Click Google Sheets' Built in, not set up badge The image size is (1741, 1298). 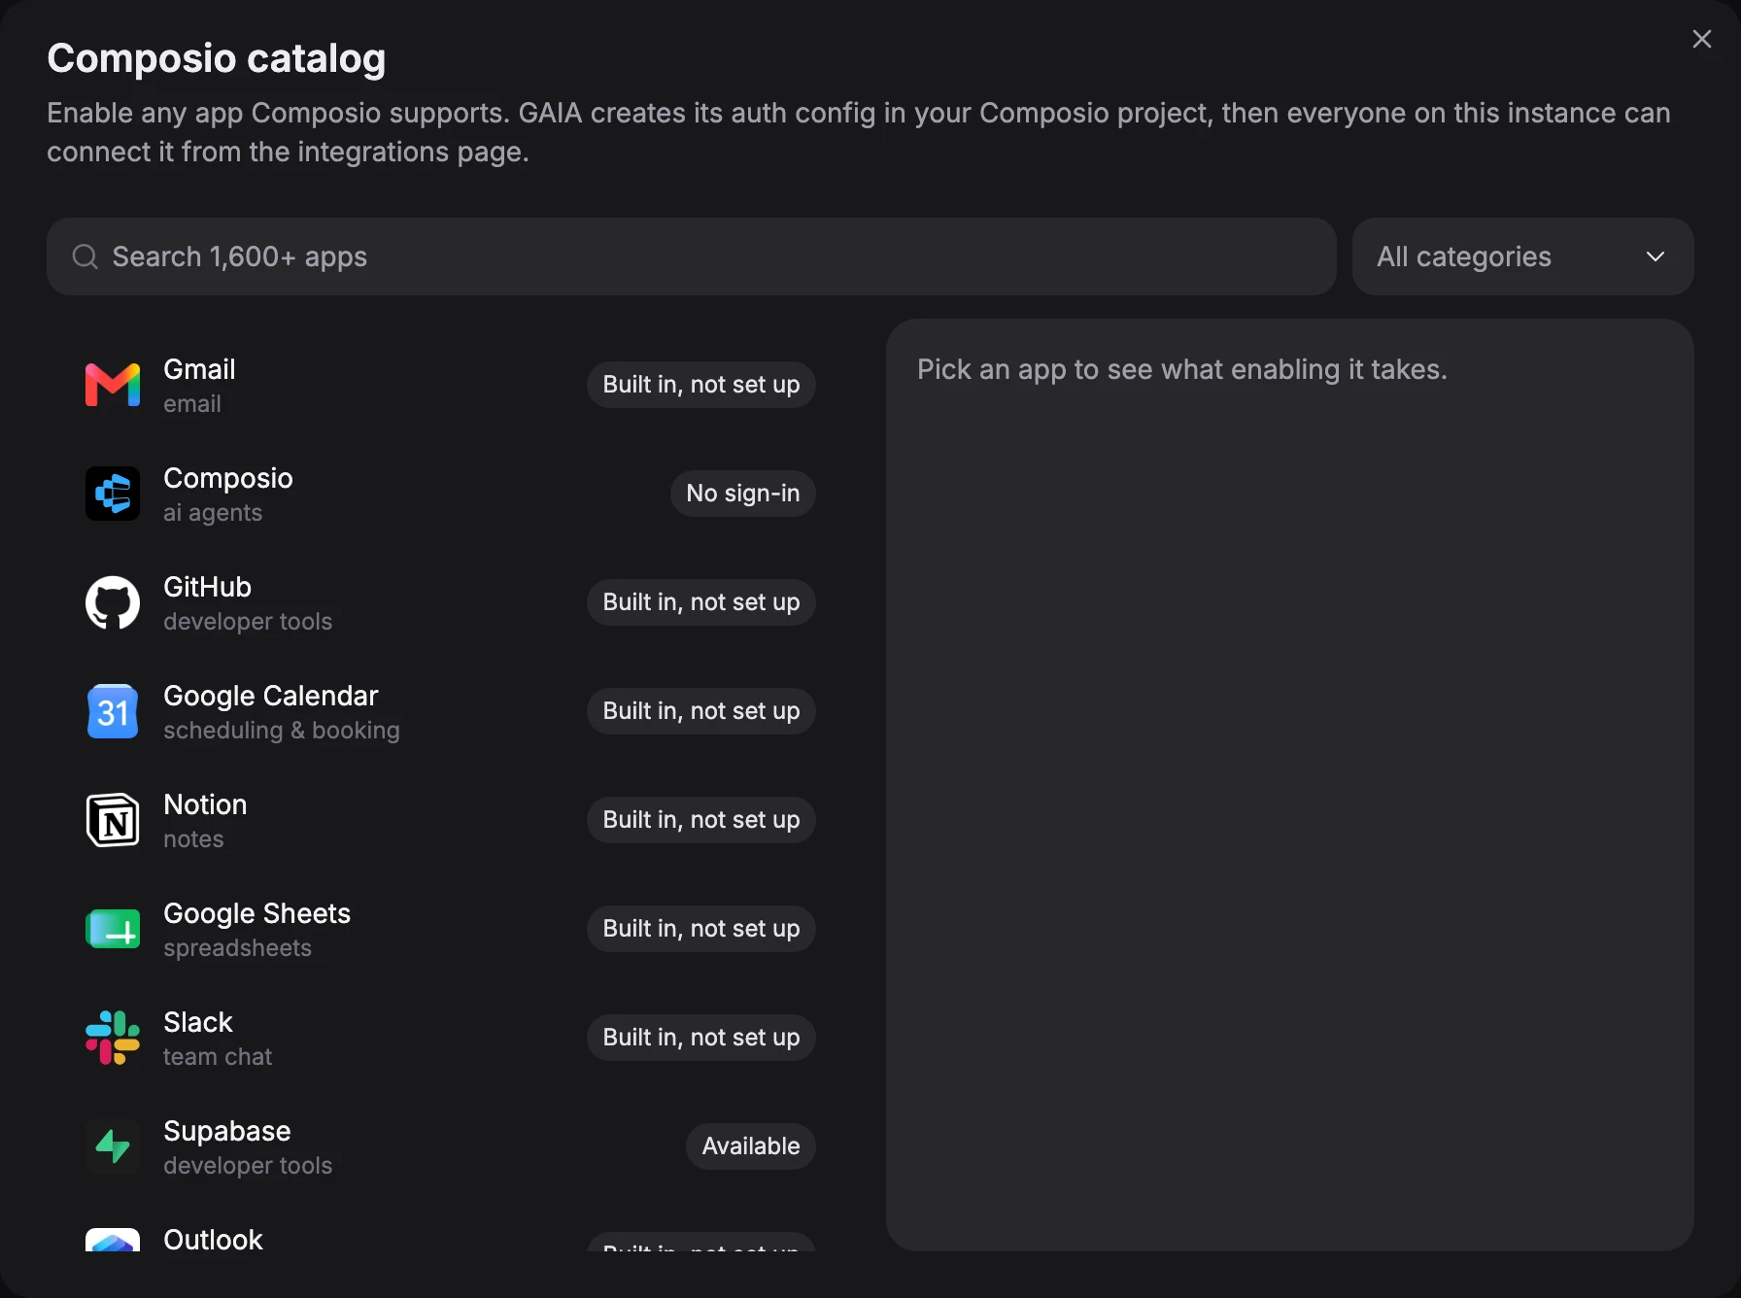[700, 929]
